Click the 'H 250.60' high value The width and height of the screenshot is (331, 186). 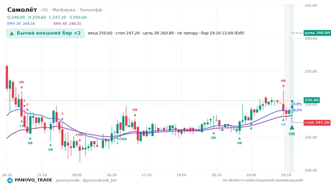click(37, 17)
